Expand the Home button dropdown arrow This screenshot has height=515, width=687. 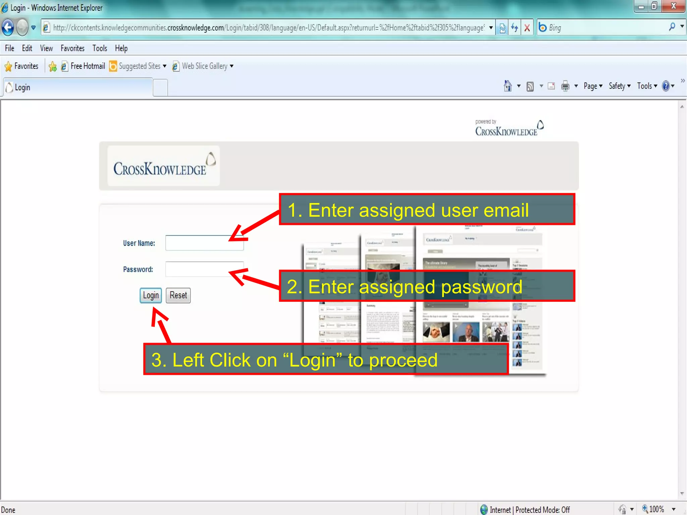[x=519, y=86]
